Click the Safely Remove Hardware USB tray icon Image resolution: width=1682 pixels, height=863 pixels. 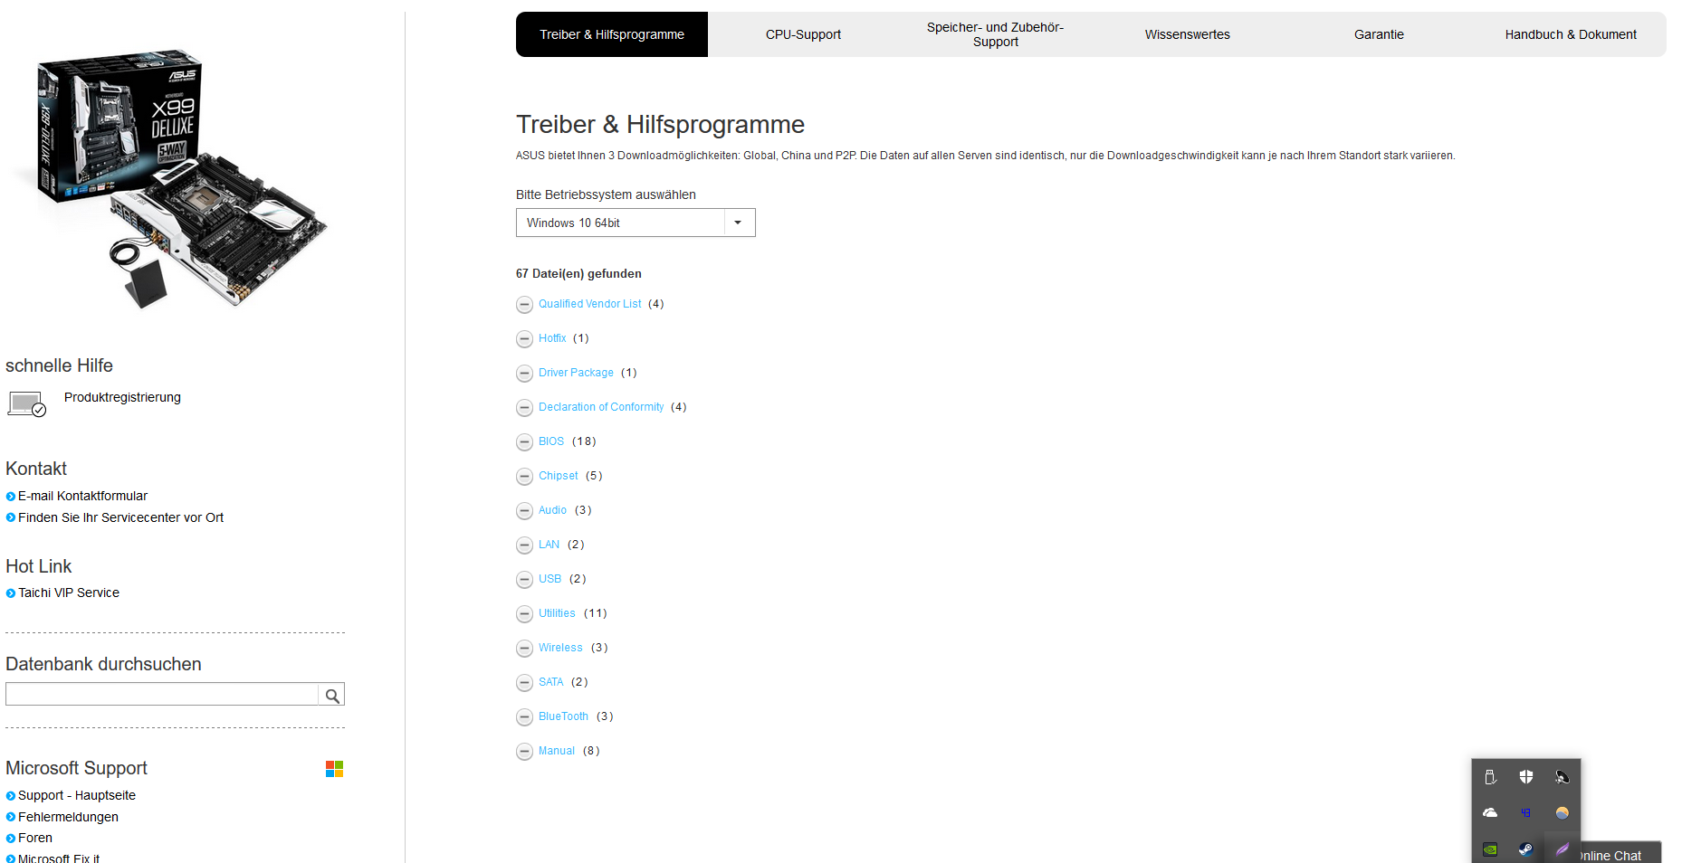(x=1490, y=777)
